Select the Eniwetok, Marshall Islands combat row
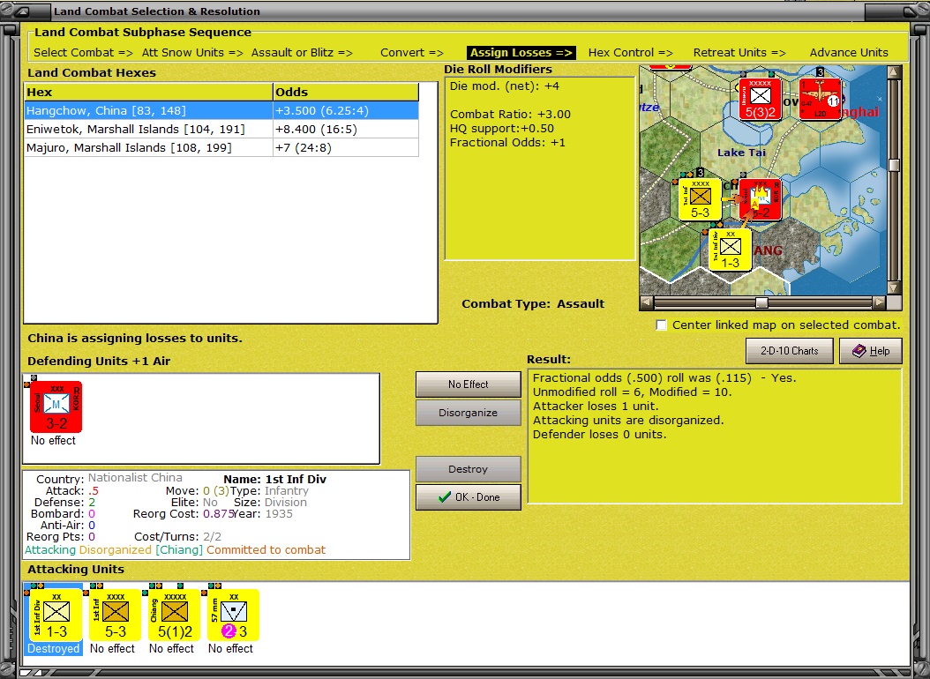This screenshot has width=930, height=679. [x=221, y=129]
